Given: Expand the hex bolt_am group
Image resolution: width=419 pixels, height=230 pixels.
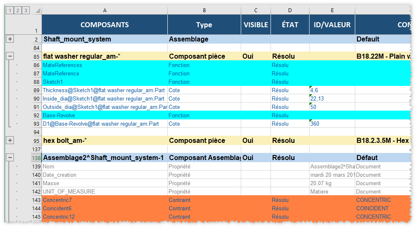Looking at the screenshot, I should 10,140.
